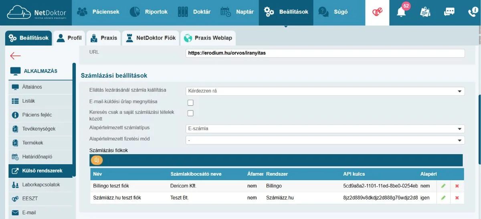Click the phone info icon in header
This screenshot has width=481, height=219.
(473, 12)
